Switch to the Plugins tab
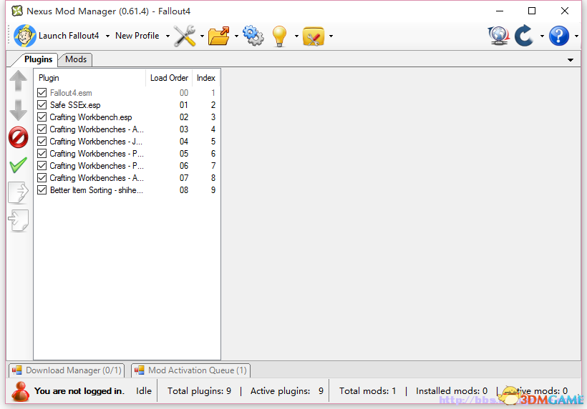This screenshot has height=409, width=587. [x=38, y=59]
